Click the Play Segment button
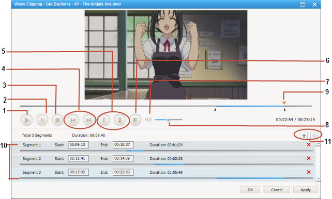 tap(42, 121)
